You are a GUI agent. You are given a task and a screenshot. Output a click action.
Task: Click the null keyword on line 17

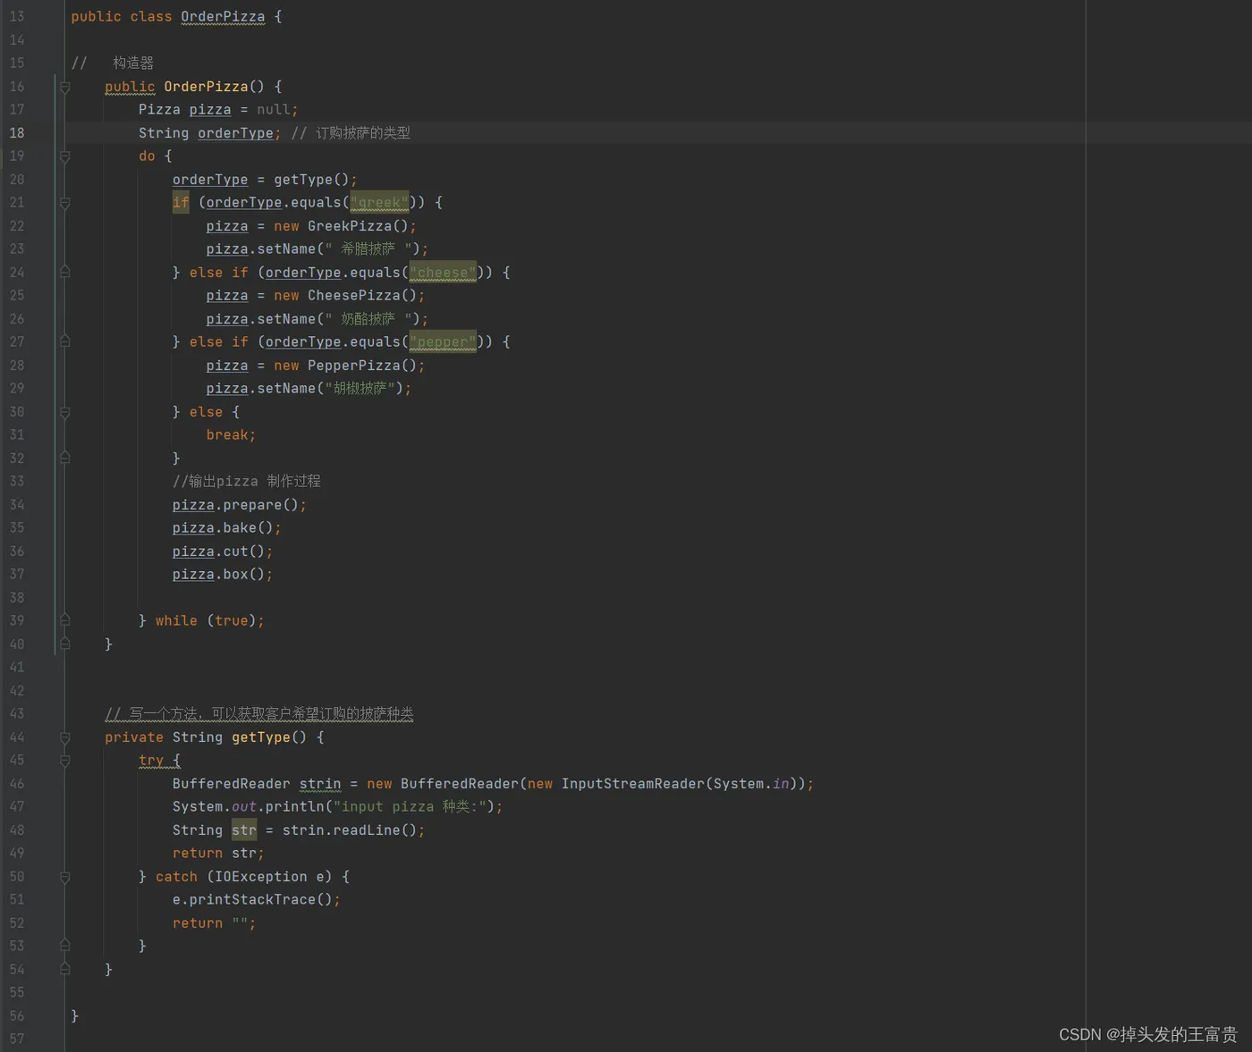(x=274, y=110)
